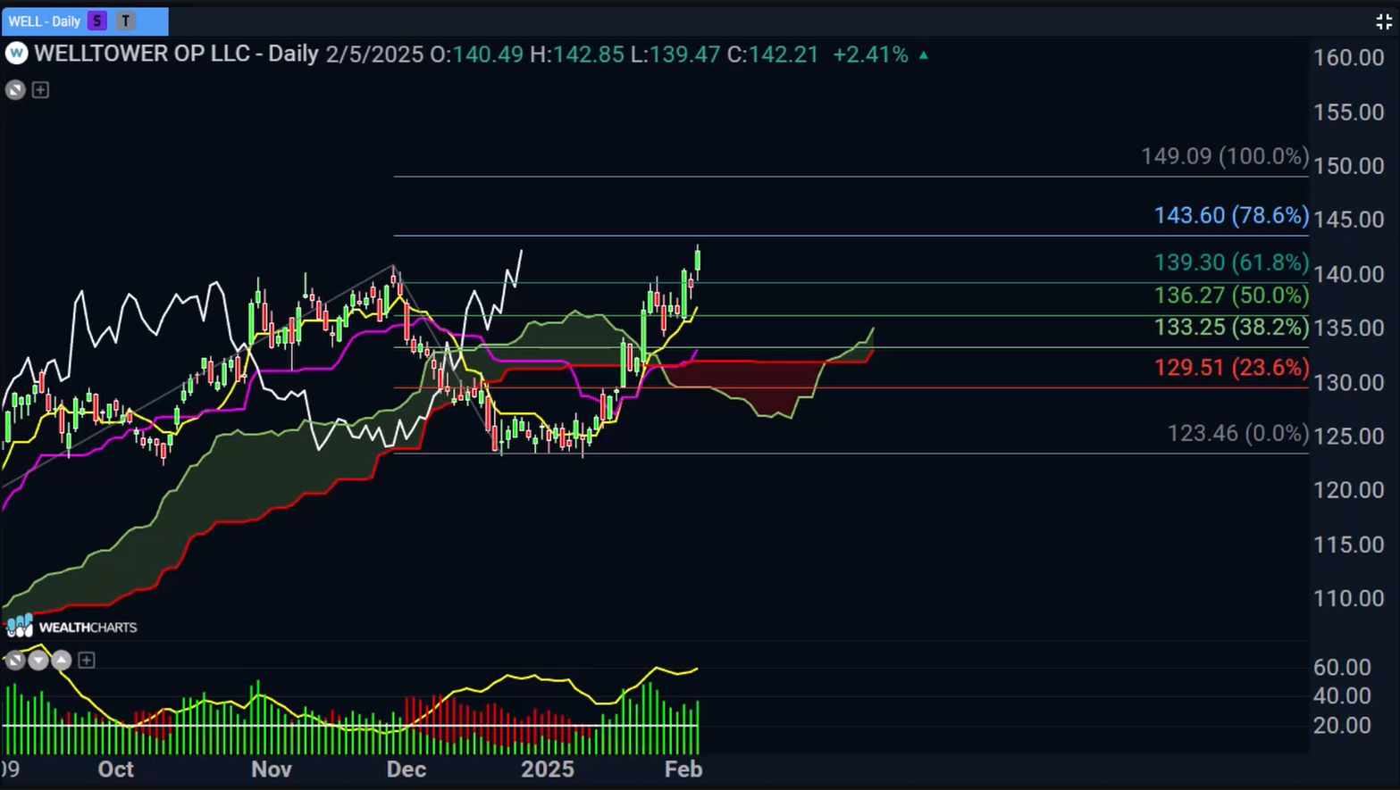Add indicator to main price pane
Image resolution: width=1400 pixels, height=790 pixels.
[x=40, y=89]
